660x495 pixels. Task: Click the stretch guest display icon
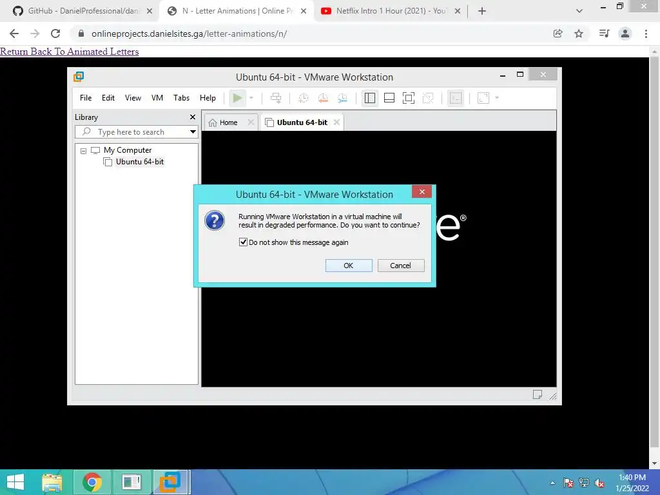tap(483, 98)
